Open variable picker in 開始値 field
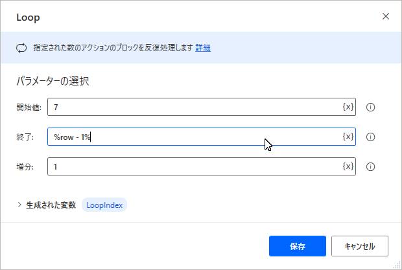This screenshot has width=402, height=270. [x=348, y=107]
